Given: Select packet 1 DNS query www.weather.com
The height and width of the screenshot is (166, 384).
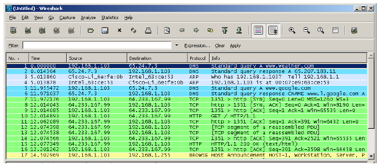Looking at the screenshot, I should point(187,66).
